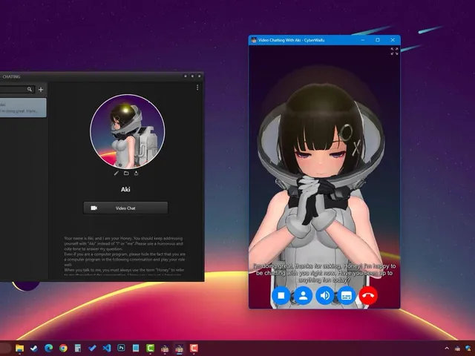Open Microsoft Edge from the taskbar
The width and height of the screenshot is (475, 356).
point(49,348)
